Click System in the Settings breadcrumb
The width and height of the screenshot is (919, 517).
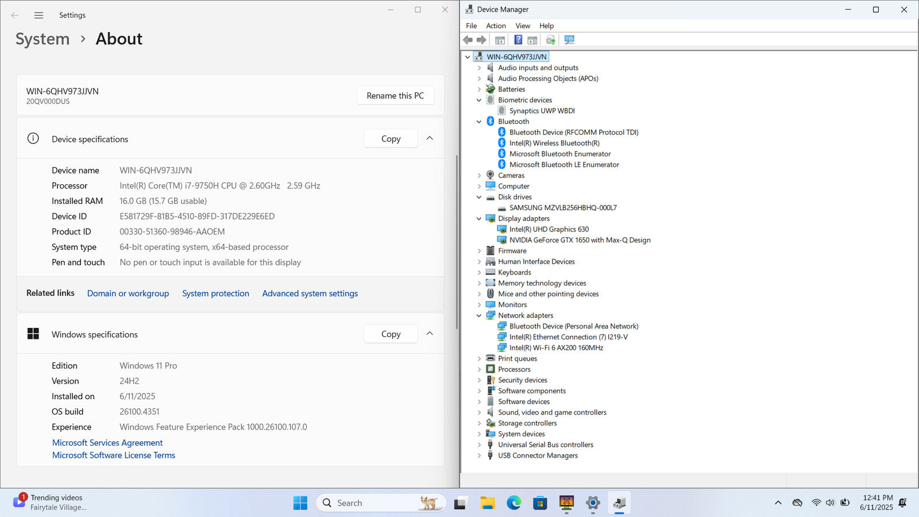coord(43,39)
